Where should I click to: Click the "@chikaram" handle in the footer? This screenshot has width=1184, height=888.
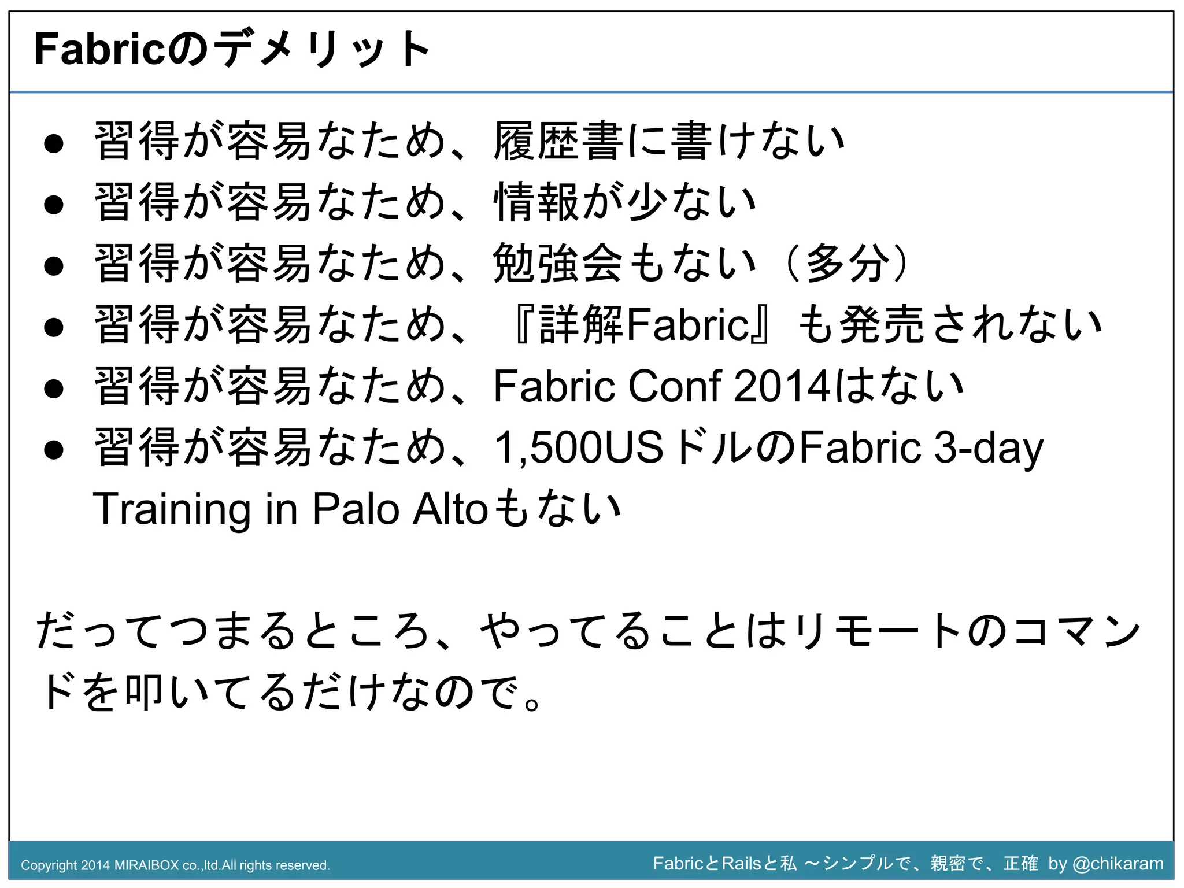click(1118, 864)
